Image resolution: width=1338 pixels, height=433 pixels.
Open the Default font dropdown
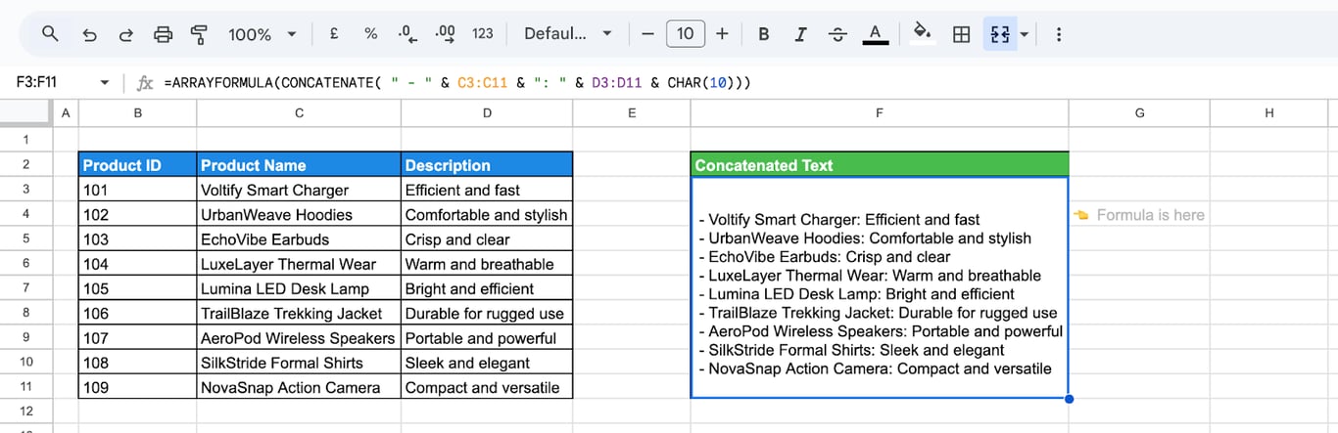click(568, 34)
